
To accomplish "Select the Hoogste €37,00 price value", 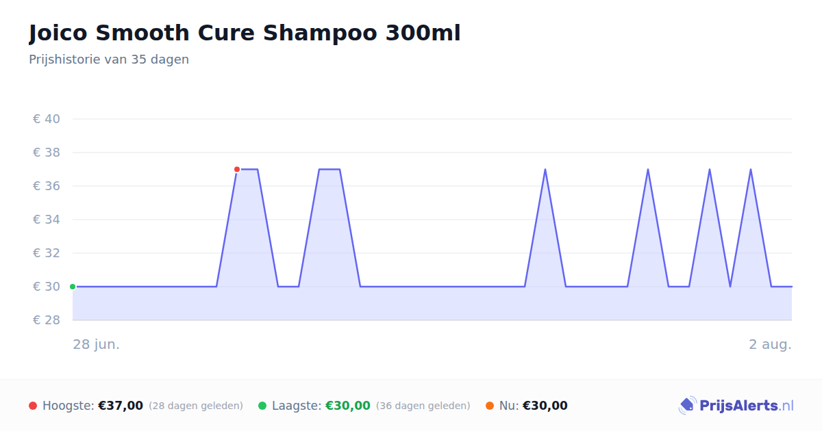I will 121,406.
